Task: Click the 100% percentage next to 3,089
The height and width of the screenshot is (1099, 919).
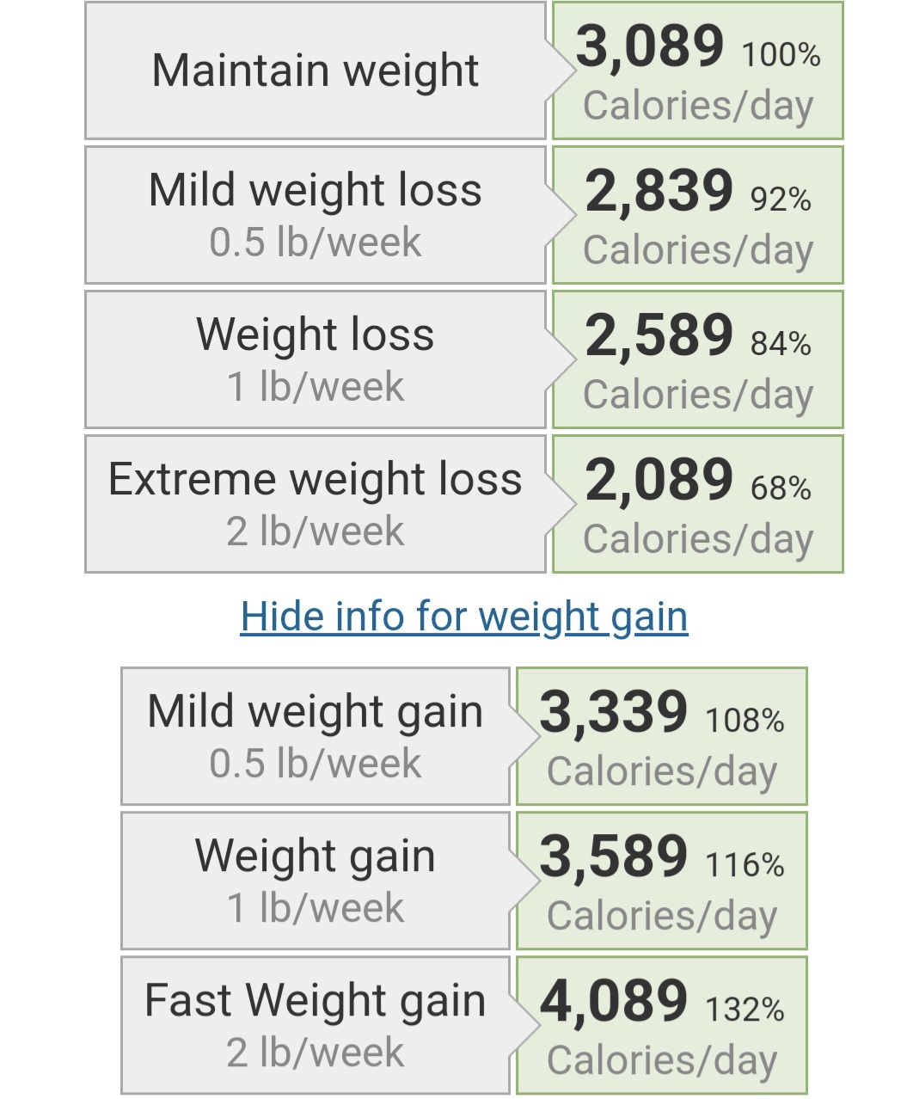Action: (x=781, y=55)
